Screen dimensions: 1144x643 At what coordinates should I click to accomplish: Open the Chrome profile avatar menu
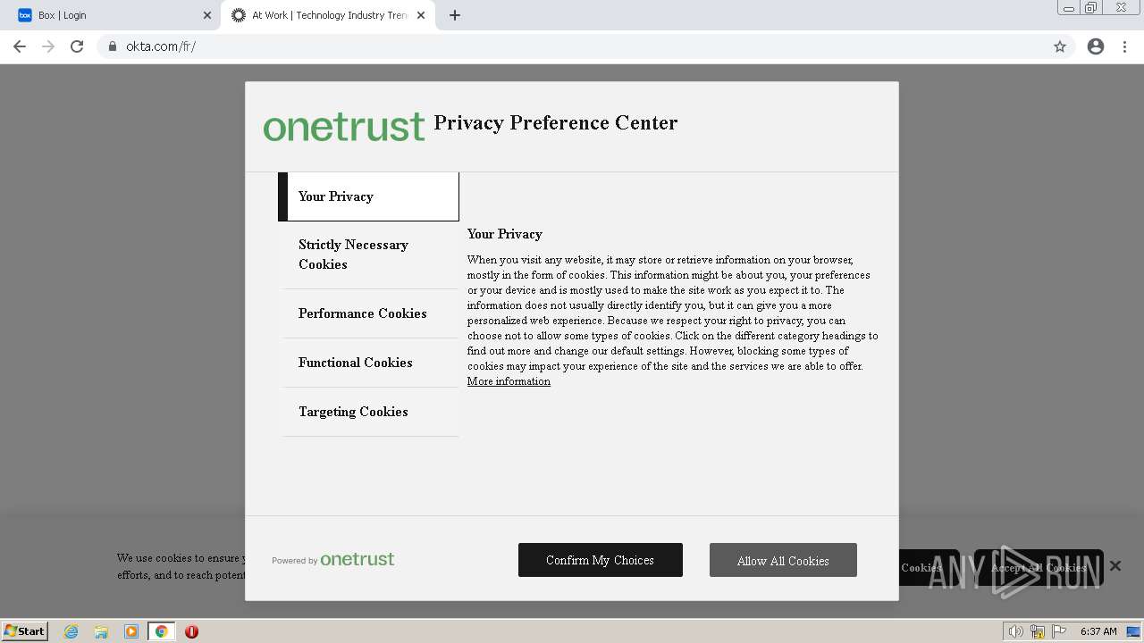[x=1096, y=46]
